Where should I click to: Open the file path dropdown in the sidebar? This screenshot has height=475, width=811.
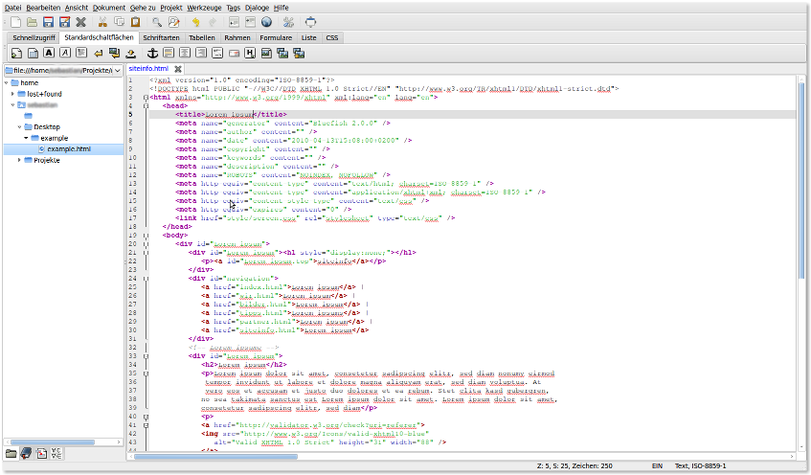pyautogui.click(x=118, y=70)
